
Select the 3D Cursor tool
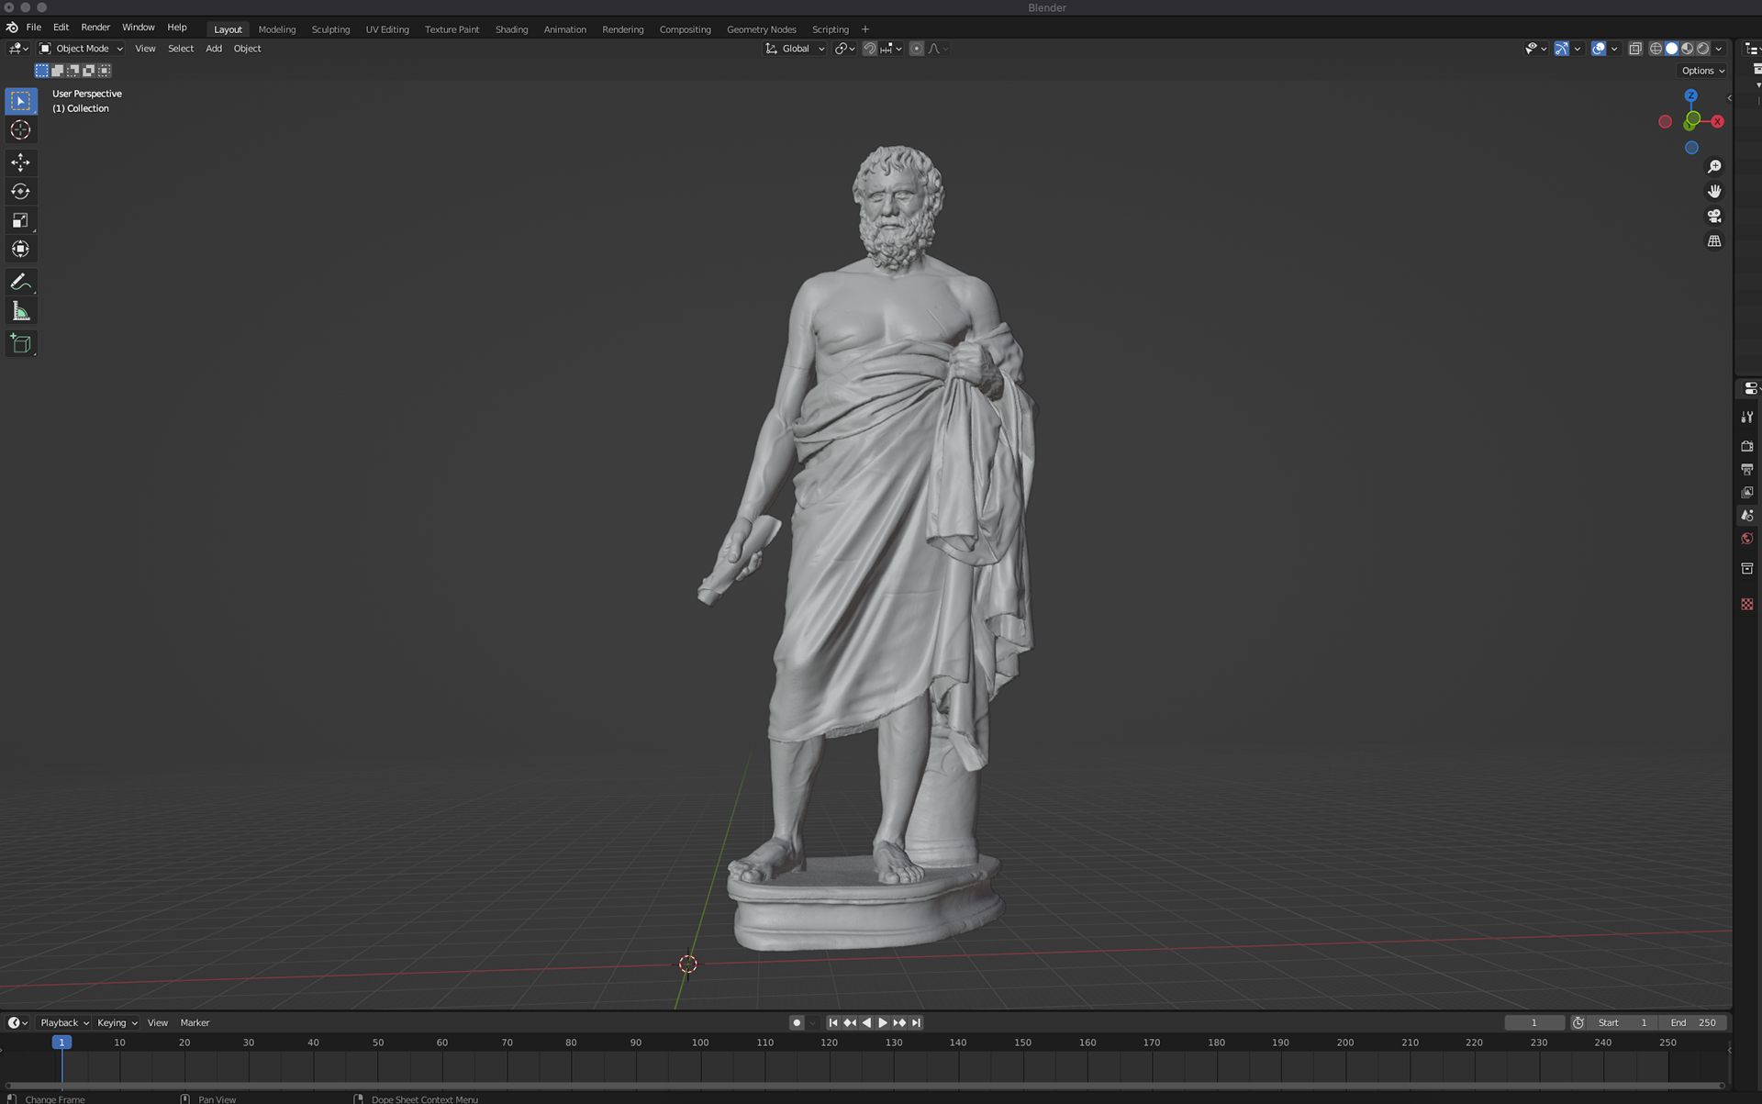(x=20, y=130)
